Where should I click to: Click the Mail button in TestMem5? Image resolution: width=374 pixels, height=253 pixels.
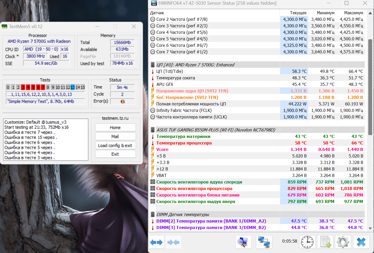(x=115, y=136)
